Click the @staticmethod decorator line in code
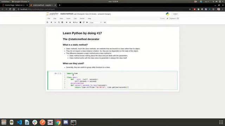The height and width of the screenshot is (126, 225). click(77, 83)
